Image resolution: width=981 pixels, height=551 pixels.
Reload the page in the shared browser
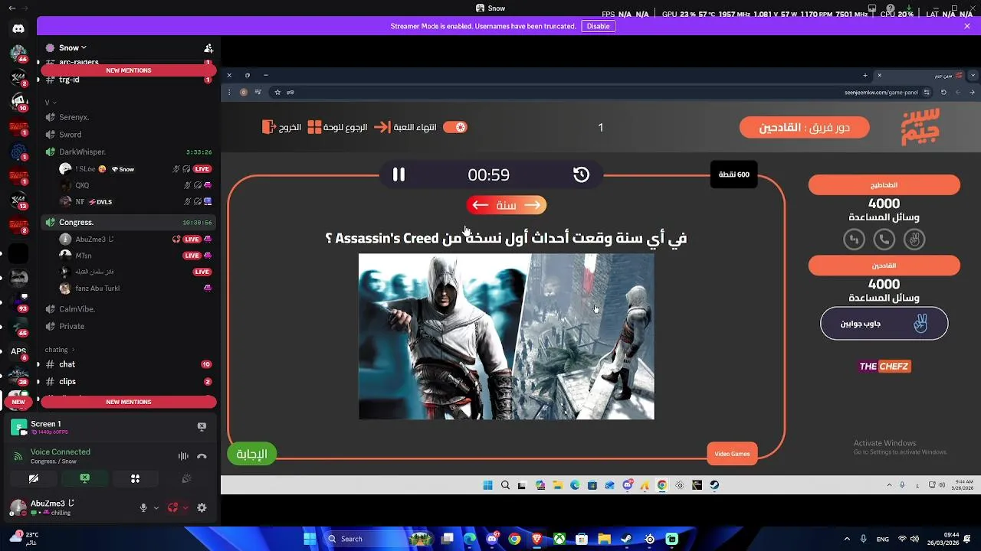click(943, 93)
